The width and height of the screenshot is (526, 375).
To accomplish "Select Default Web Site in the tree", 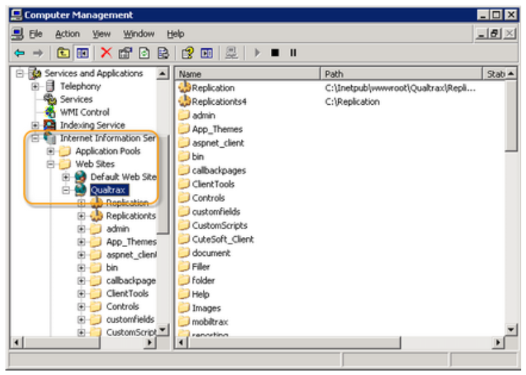I will (x=123, y=177).
